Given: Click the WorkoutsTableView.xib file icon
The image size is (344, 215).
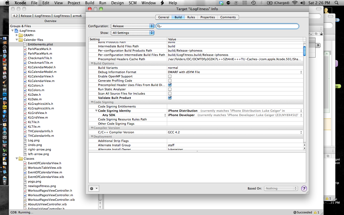Looking at the screenshot, I should [25, 168].
